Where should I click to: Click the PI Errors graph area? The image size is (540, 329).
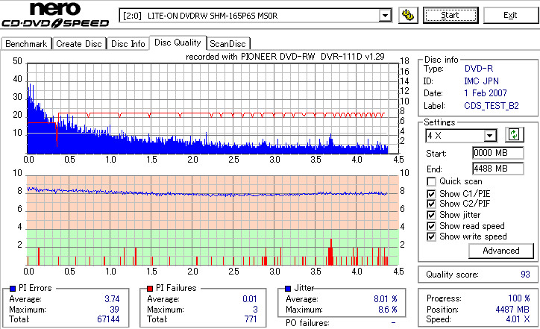click(213, 108)
